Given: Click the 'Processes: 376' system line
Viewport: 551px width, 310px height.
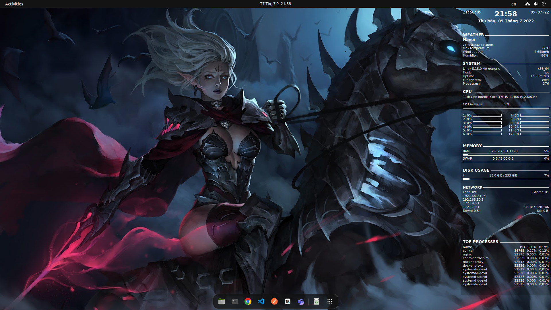Looking at the screenshot, I should click(506, 84).
